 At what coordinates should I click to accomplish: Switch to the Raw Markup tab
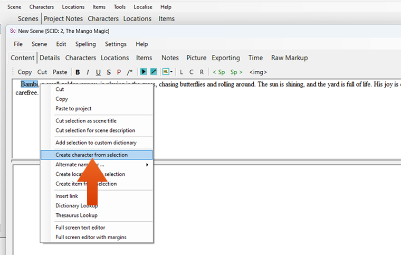(x=290, y=58)
